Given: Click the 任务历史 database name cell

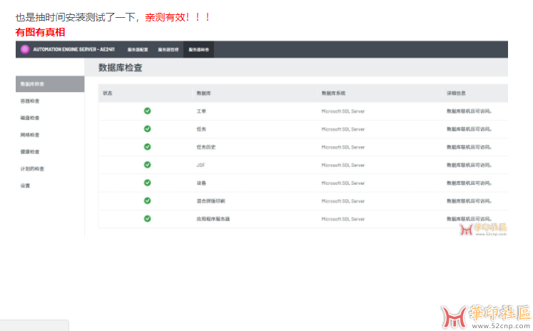Looking at the screenshot, I should tap(206, 147).
